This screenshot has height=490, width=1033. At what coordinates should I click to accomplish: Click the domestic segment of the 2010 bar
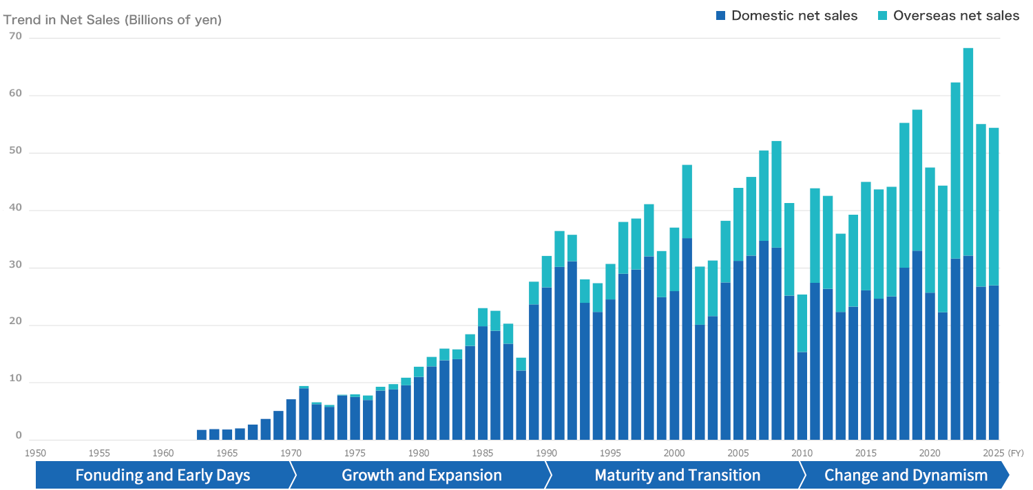pos(802,396)
